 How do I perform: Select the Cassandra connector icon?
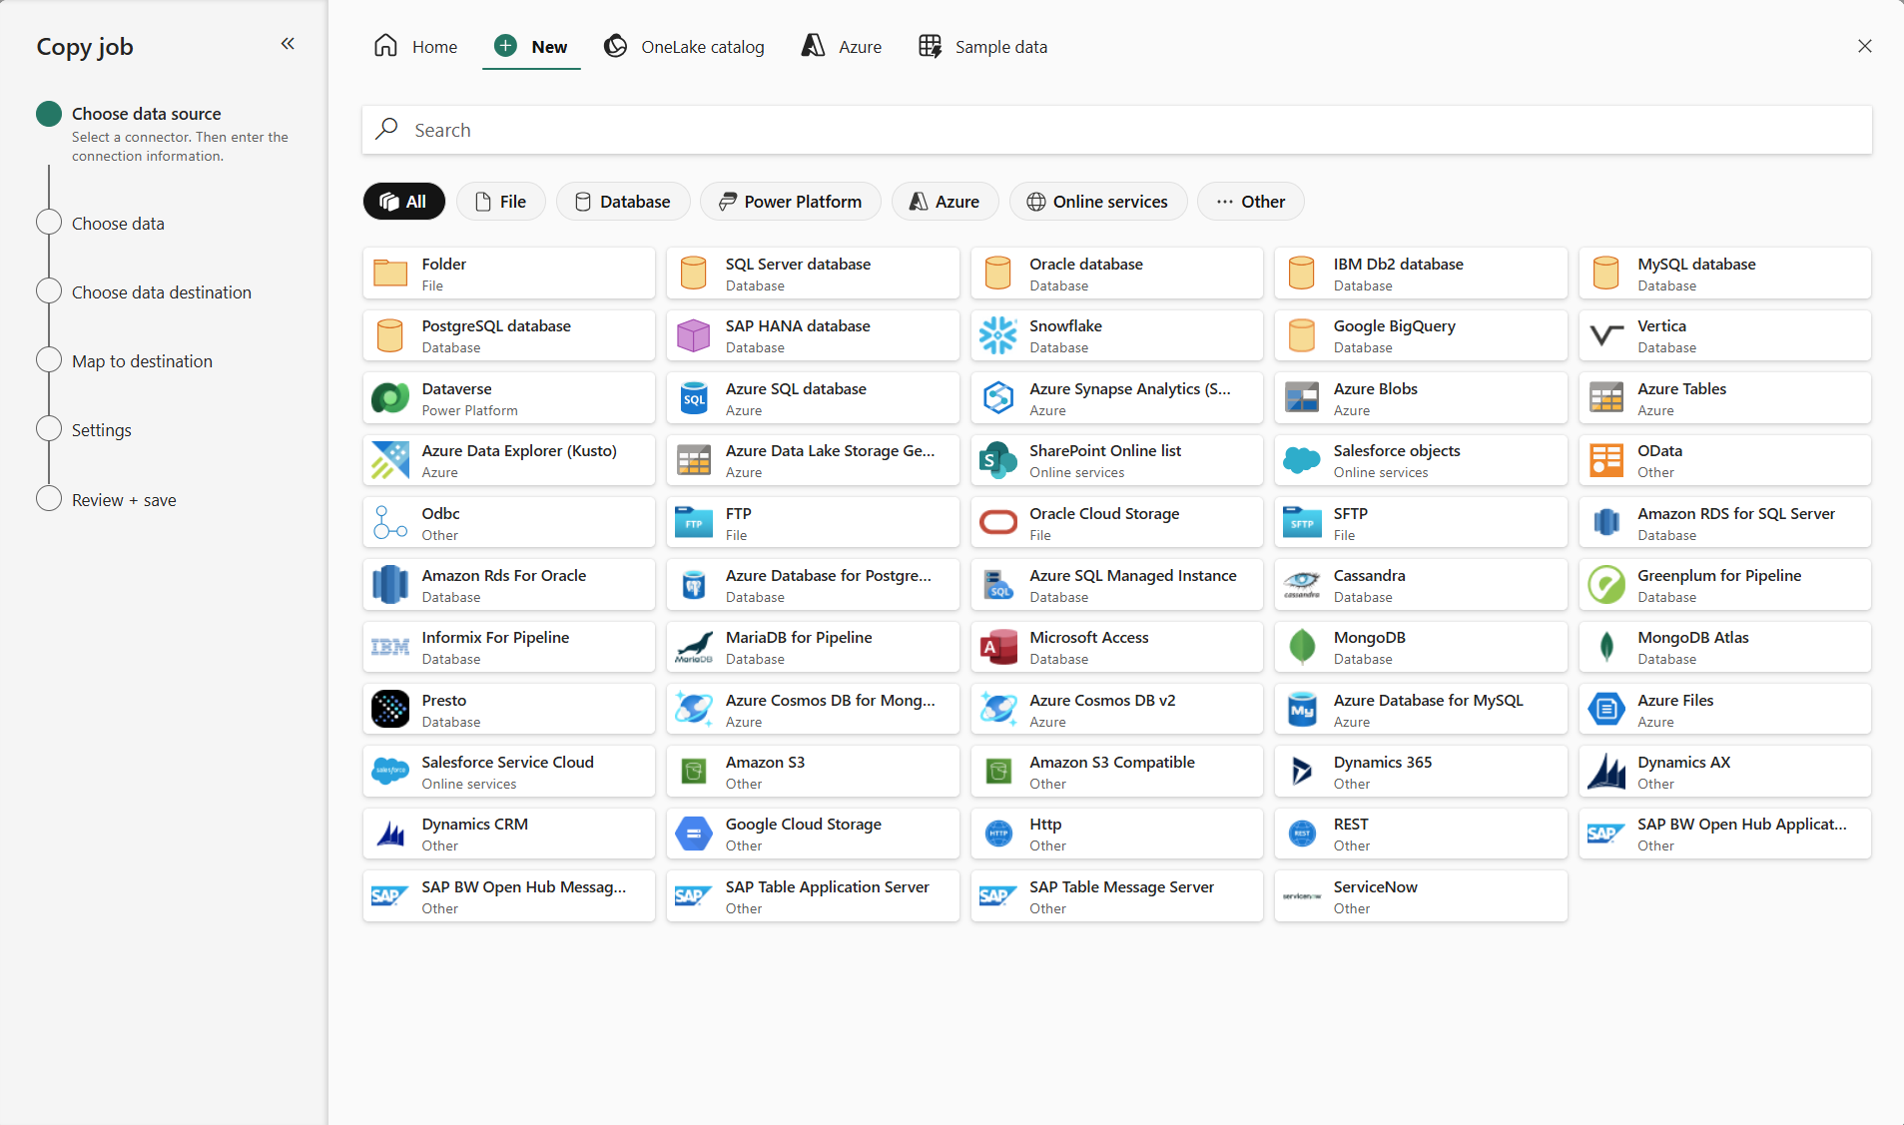click(1301, 585)
